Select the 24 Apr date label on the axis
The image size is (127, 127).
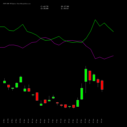coord(85,121)
